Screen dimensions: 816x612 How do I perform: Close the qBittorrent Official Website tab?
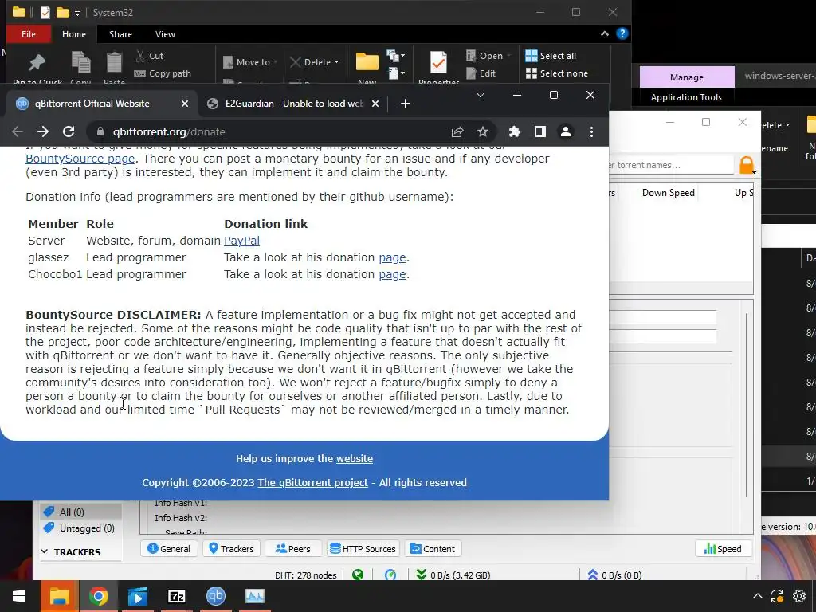(x=185, y=104)
